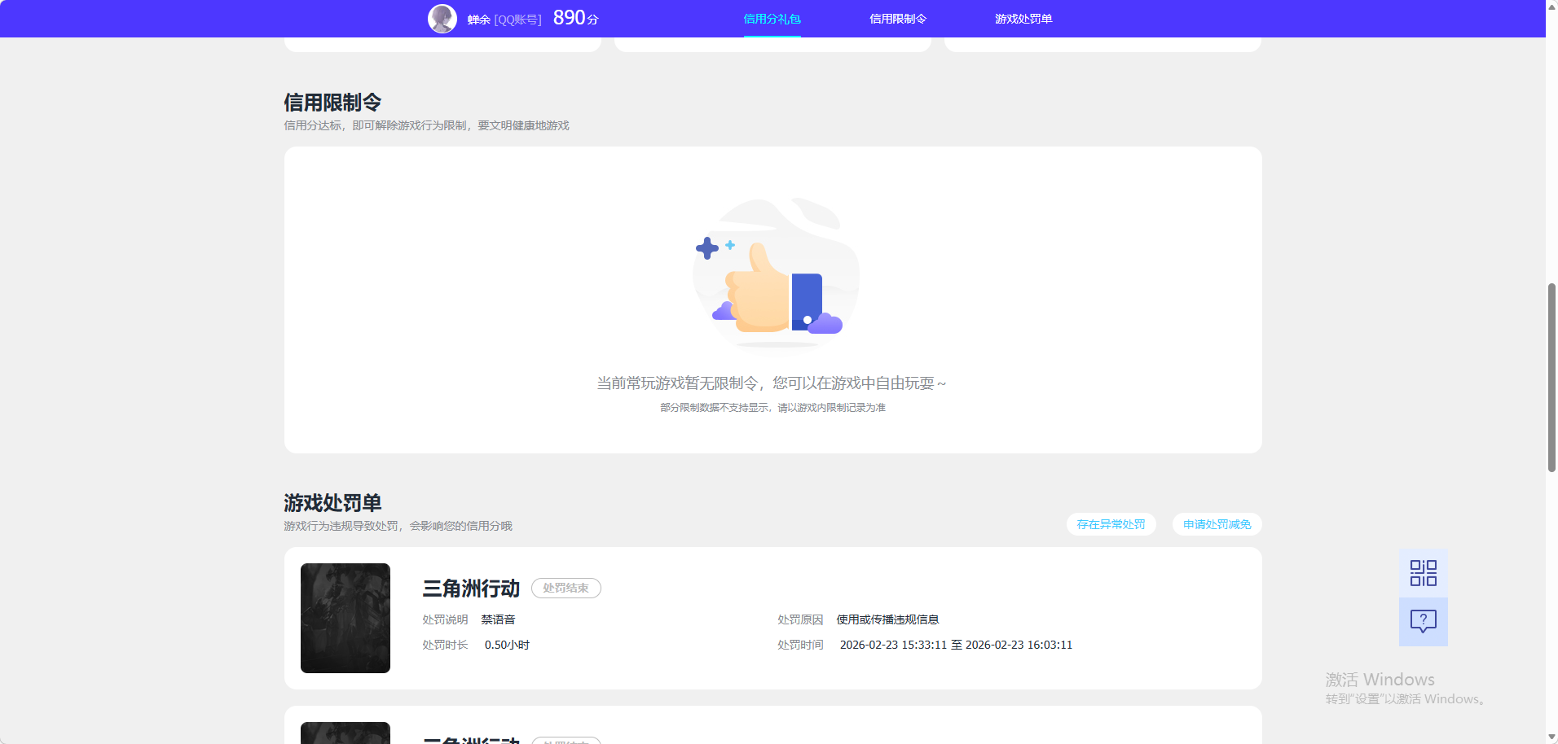Click the scrollbar down arrow
Image resolution: width=1558 pixels, height=744 pixels.
[x=1551, y=737]
